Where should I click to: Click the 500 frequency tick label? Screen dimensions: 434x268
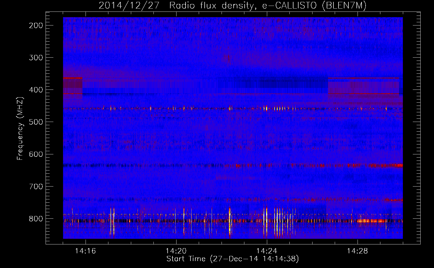point(36,122)
